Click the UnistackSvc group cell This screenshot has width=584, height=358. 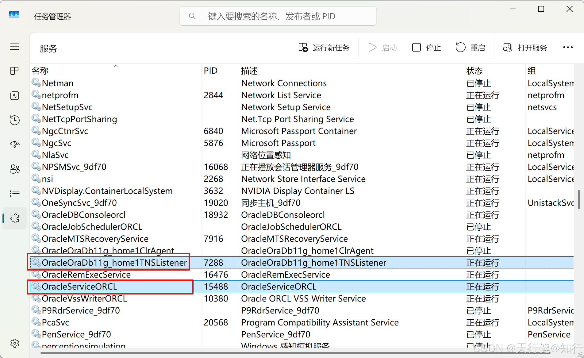point(550,203)
